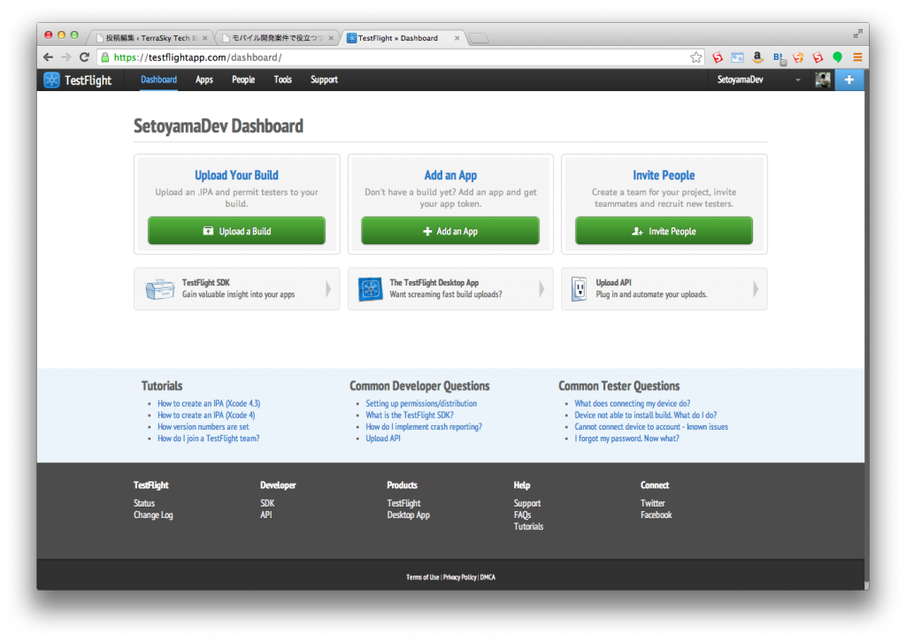Click the Upload API outlet icon
906x641 pixels.
(x=579, y=289)
